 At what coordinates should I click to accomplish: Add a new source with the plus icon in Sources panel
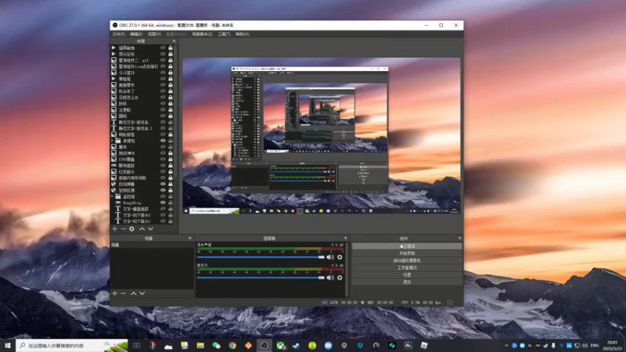pos(114,229)
